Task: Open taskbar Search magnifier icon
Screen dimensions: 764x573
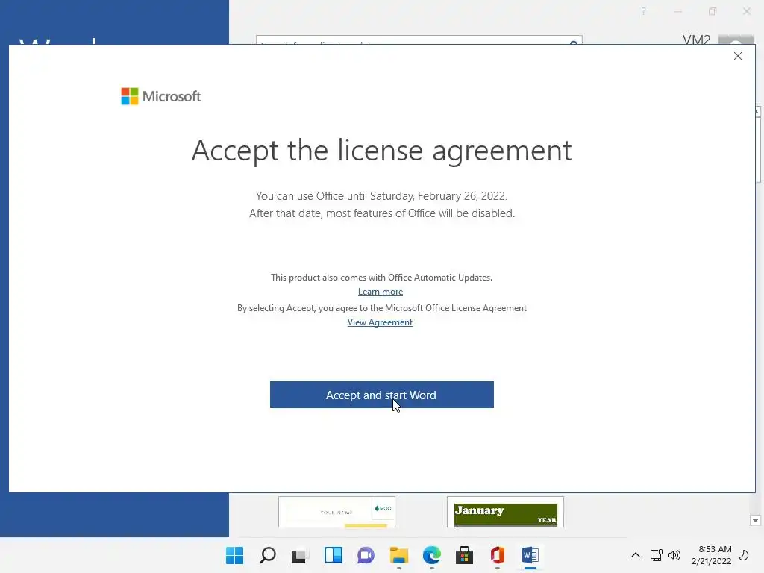Action: (x=268, y=555)
